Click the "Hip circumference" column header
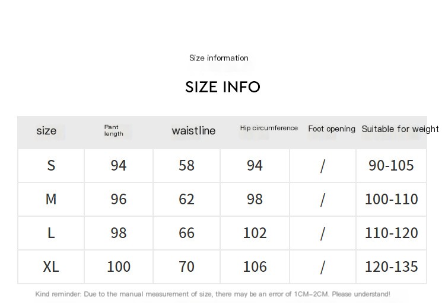445x305 pixels. [x=269, y=128]
